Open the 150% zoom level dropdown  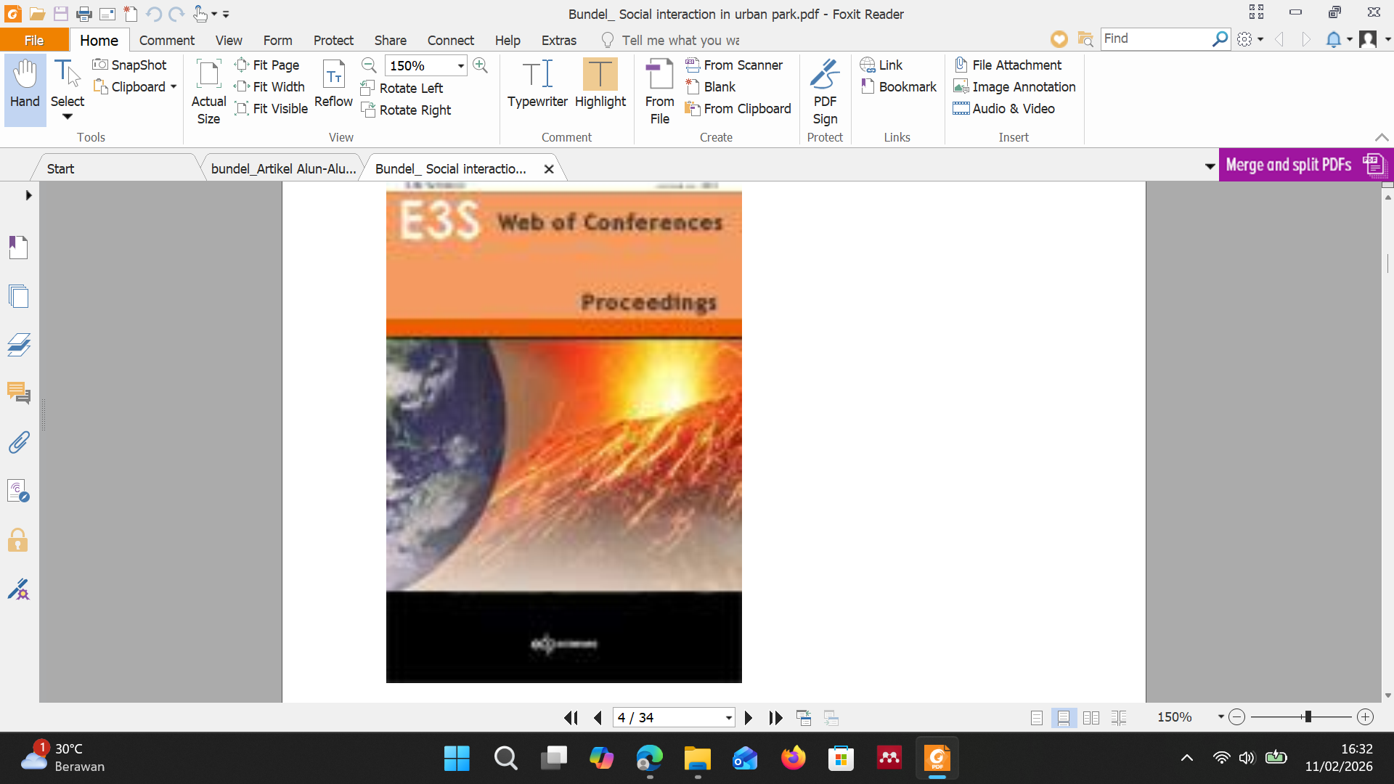coord(460,65)
